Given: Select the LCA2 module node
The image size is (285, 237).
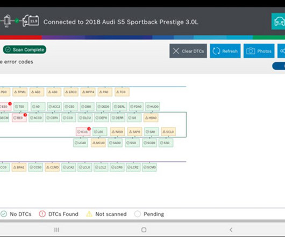Looking at the screenshot, I should 69,167.
